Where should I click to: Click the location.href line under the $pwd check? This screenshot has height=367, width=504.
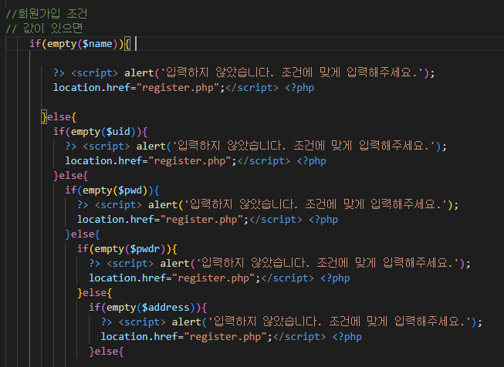pyautogui.click(x=208, y=219)
